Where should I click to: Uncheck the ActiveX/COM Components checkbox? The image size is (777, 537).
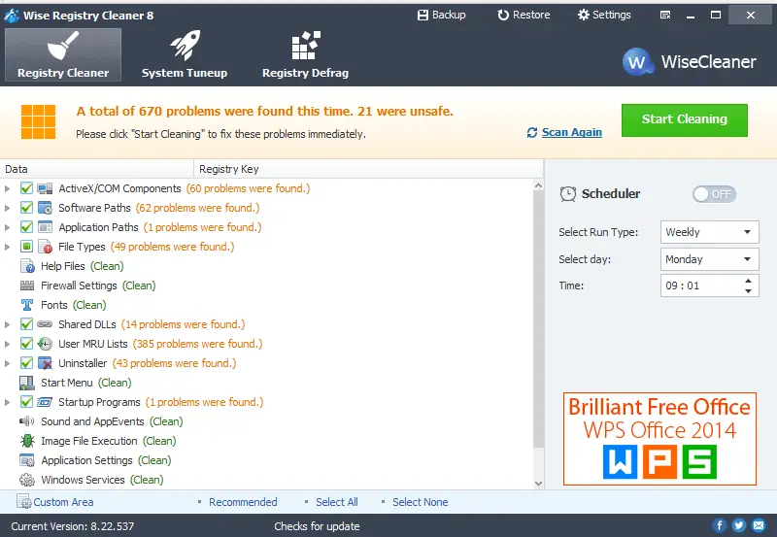click(x=27, y=188)
